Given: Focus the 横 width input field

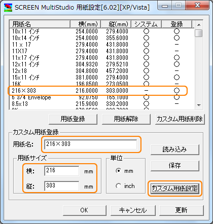Looking at the screenshot, I should coord(62,171).
